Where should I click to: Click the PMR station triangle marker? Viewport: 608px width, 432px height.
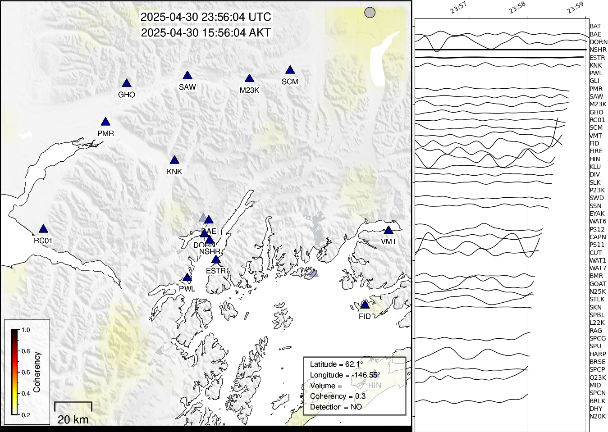(x=105, y=122)
